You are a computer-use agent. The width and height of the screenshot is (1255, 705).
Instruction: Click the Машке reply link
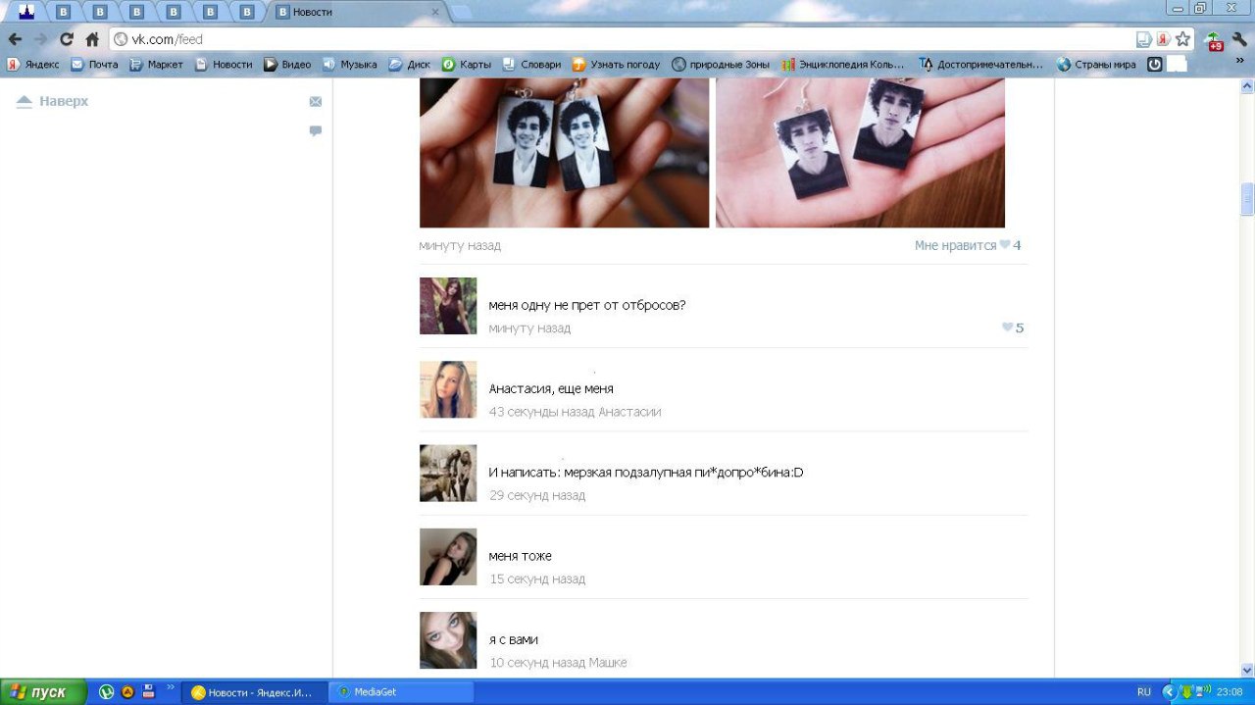(608, 663)
